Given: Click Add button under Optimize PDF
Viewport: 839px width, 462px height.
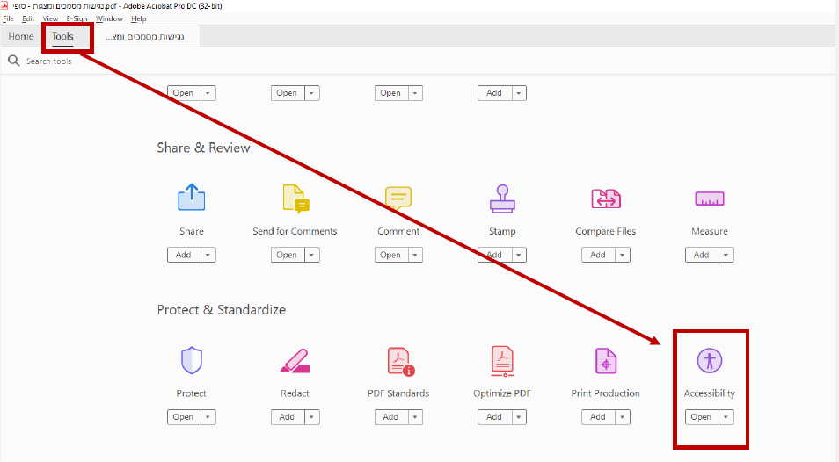Looking at the screenshot, I should coord(494,417).
